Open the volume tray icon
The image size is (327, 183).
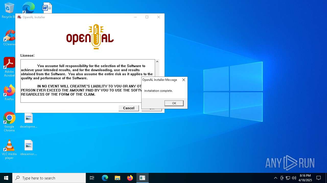pos(294,178)
